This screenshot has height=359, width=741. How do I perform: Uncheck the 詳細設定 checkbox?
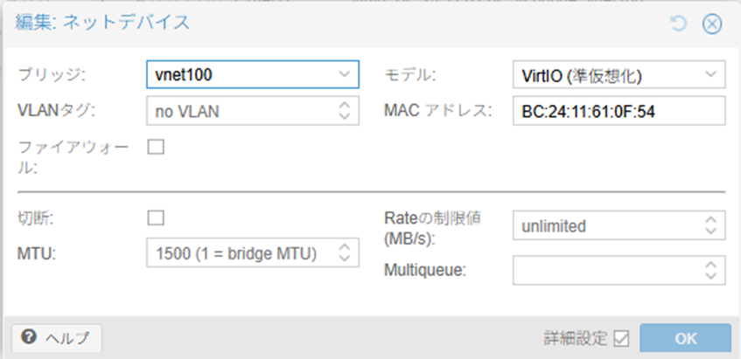tap(621, 338)
